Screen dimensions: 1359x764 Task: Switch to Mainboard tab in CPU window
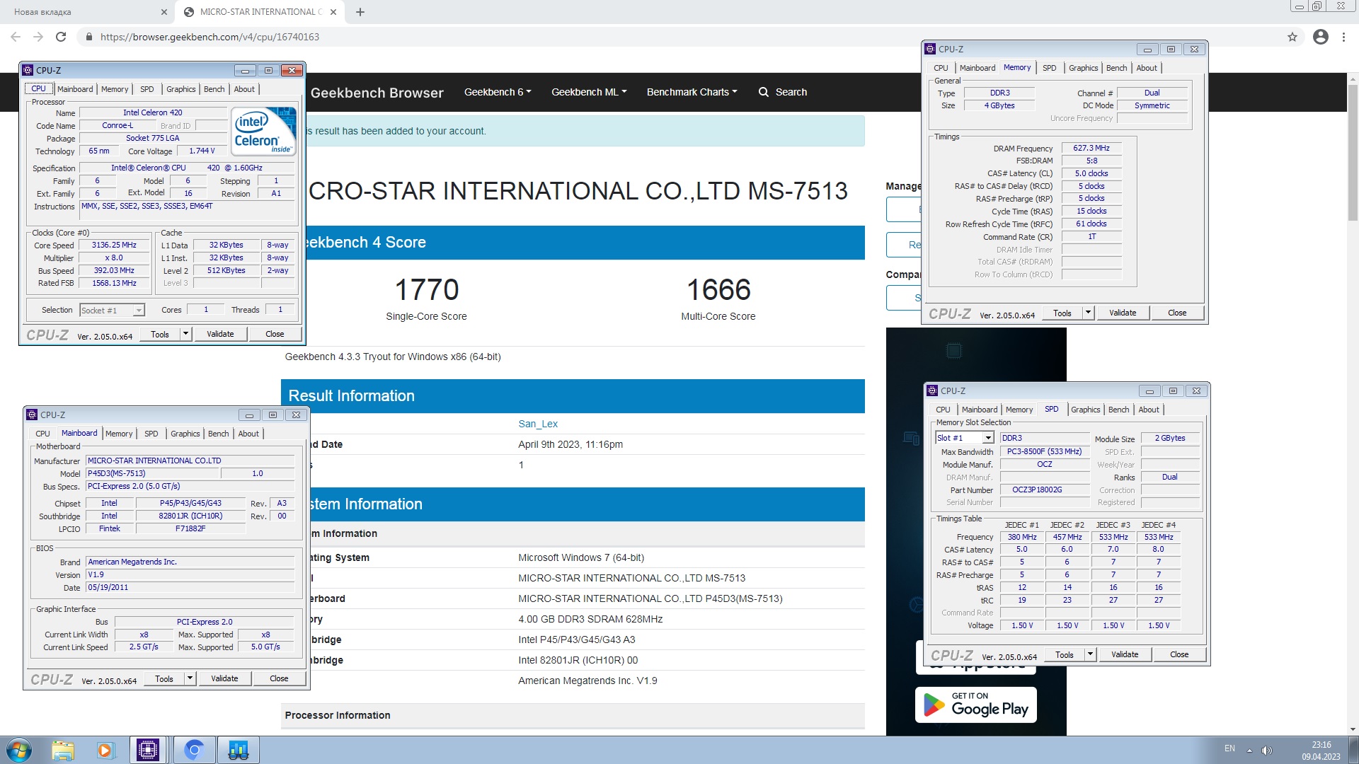pyautogui.click(x=75, y=89)
